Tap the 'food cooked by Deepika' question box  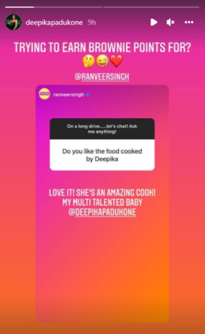(x=102, y=155)
